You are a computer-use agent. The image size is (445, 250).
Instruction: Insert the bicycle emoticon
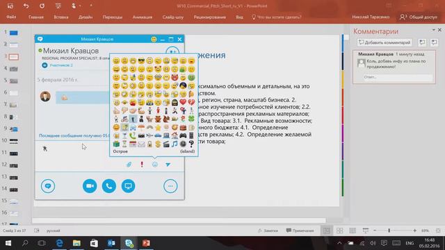click(124, 119)
